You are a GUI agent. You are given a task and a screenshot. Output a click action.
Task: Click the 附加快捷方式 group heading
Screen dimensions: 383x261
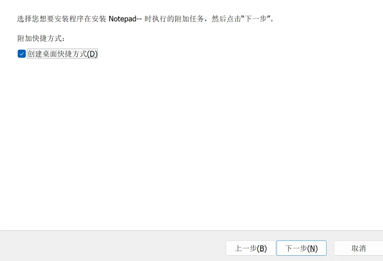[x=41, y=38]
